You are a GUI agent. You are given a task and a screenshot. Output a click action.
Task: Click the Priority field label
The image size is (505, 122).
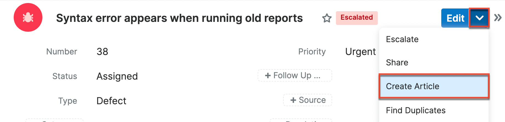312,52
